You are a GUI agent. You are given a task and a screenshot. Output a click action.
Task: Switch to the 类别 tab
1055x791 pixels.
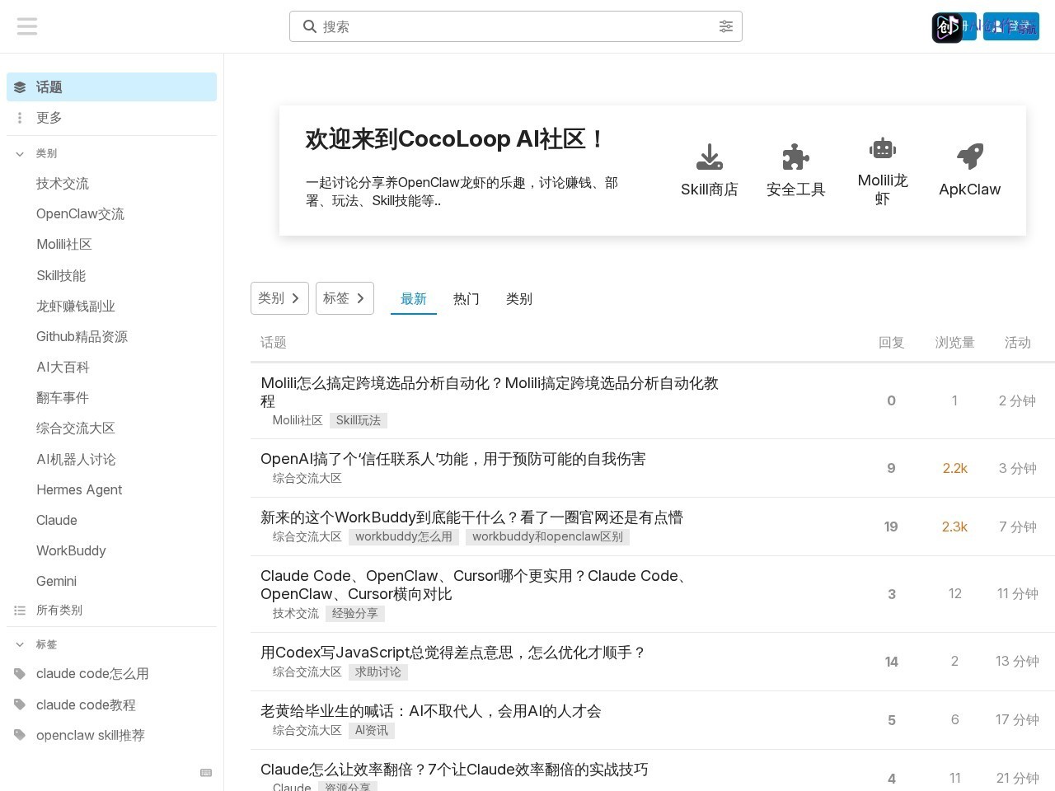(x=519, y=299)
